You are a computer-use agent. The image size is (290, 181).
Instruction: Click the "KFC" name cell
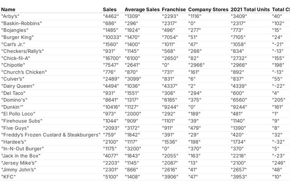[x=8, y=177]
